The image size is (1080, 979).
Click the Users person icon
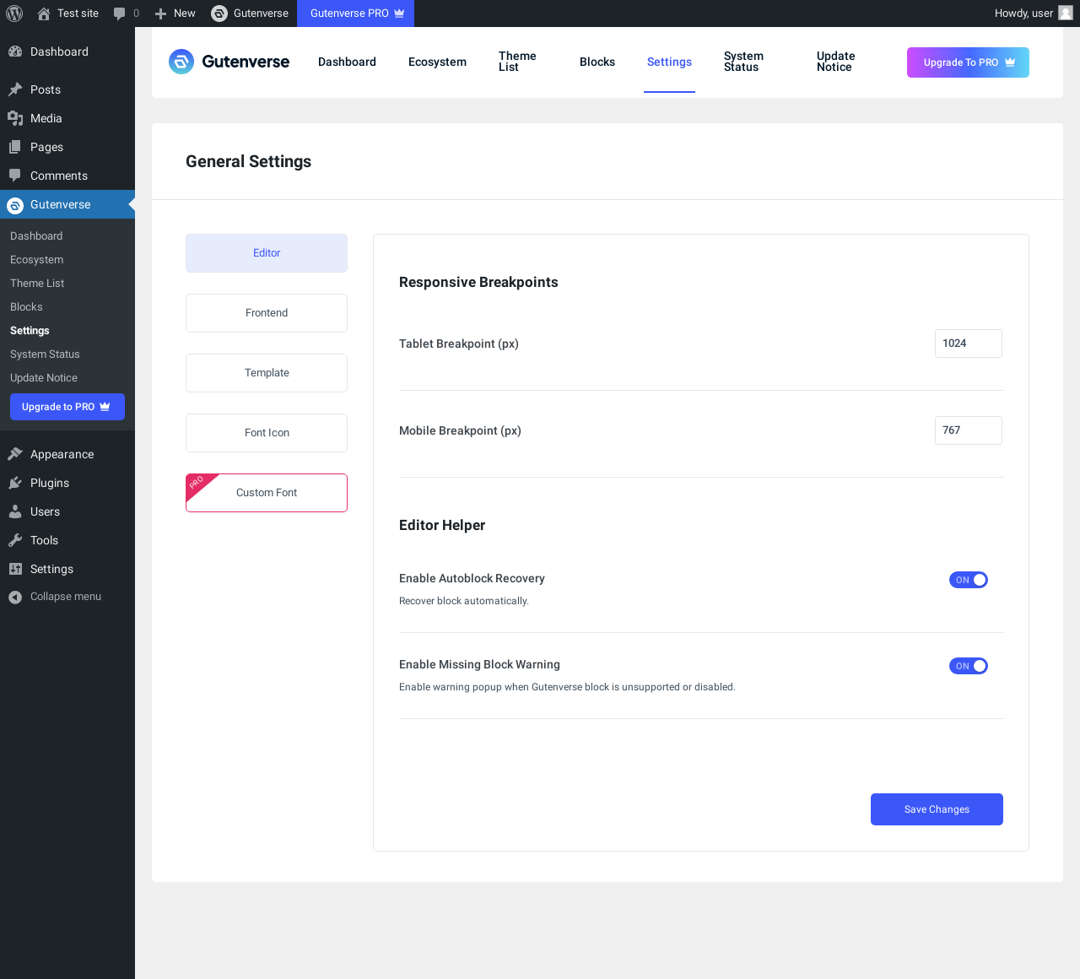[15, 511]
